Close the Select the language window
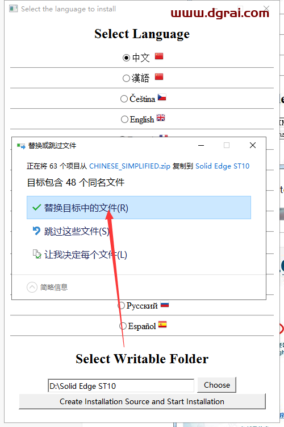284x427 pixels. click(266, 9)
